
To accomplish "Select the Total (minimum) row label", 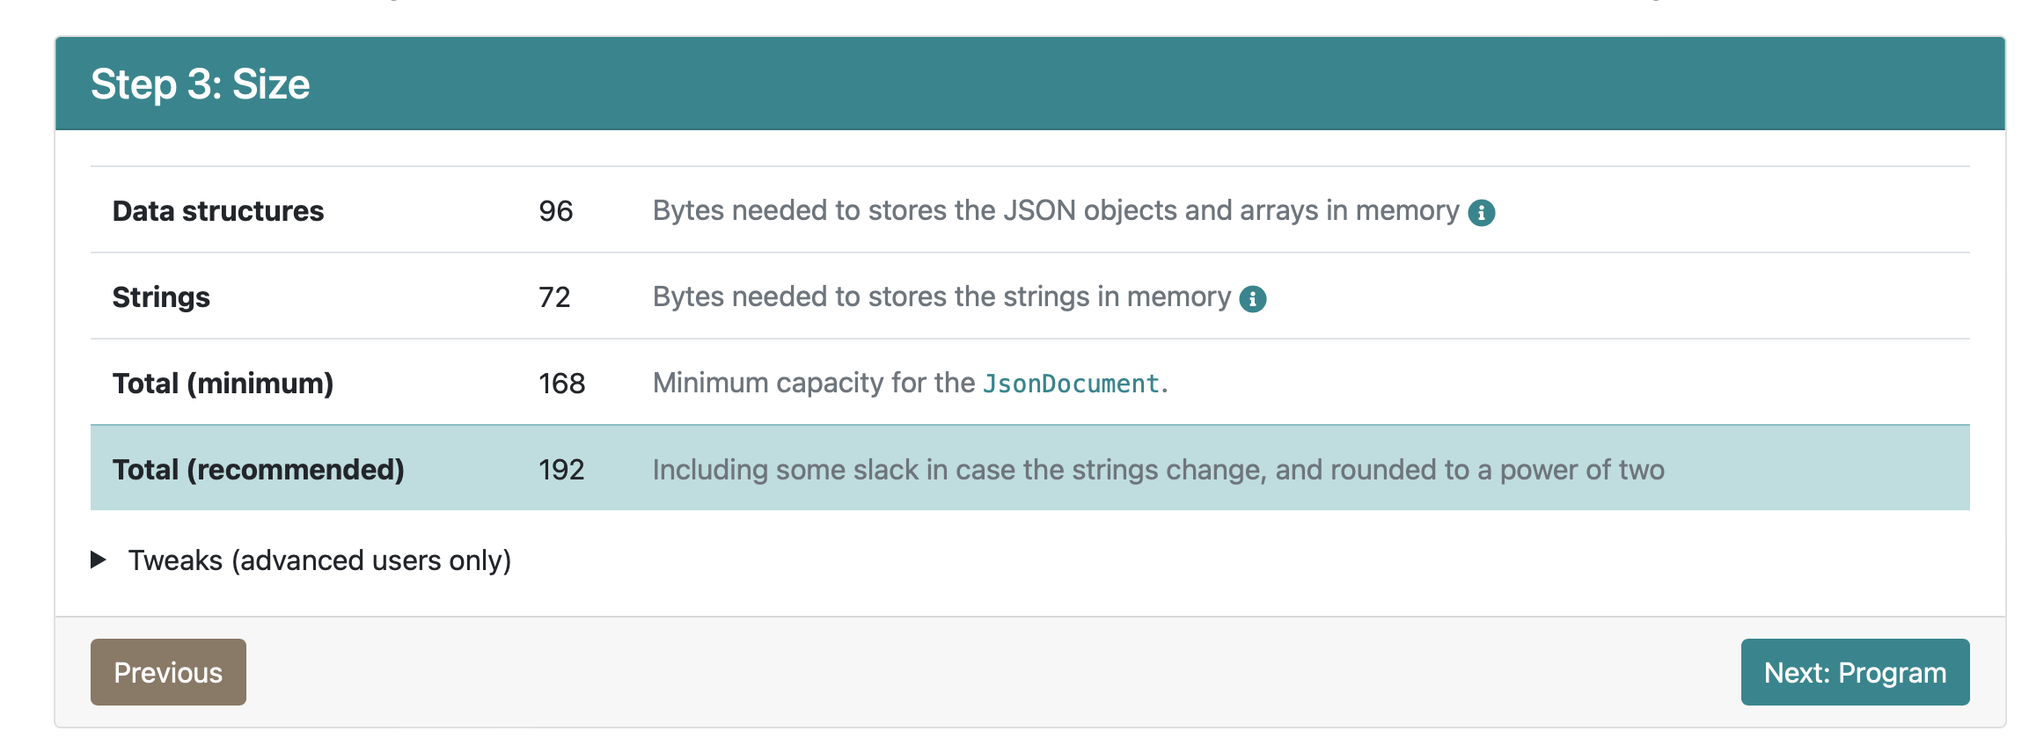I will (223, 384).
